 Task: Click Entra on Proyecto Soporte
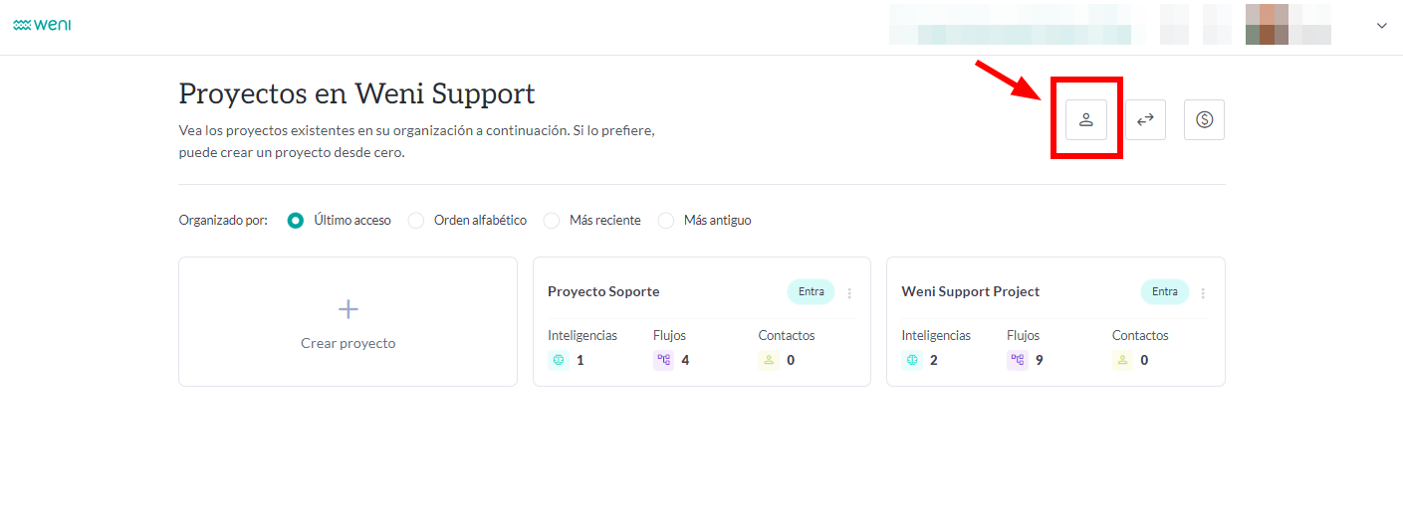click(x=811, y=291)
